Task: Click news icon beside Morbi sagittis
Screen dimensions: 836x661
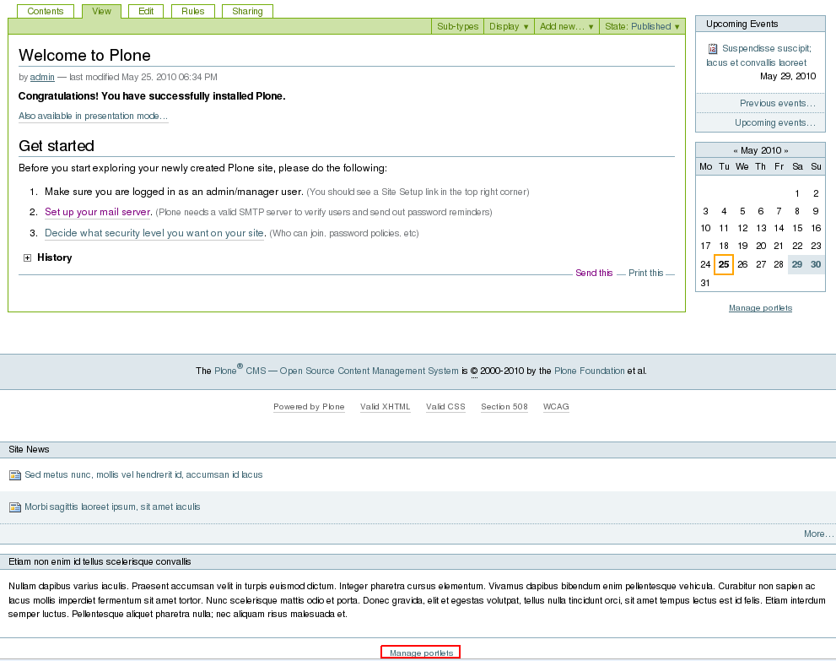Action: pos(15,507)
